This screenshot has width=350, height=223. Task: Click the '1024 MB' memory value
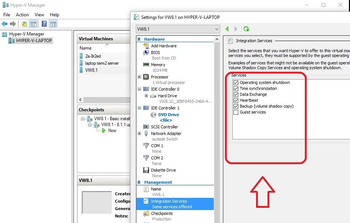point(160,70)
